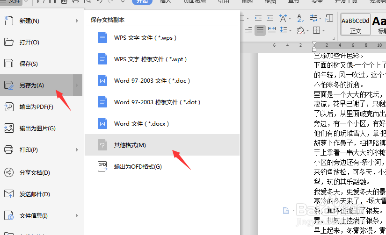Image resolution: width=386 pixels, height=235 pixels.
Task: Choose 分享文档(D) menu entry
Action: 41,173
